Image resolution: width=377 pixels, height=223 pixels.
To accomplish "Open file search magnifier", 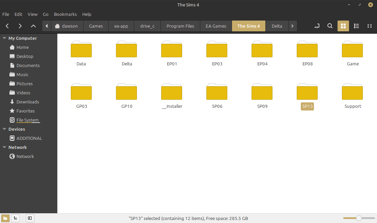I will pyautogui.click(x=330, y=26).
